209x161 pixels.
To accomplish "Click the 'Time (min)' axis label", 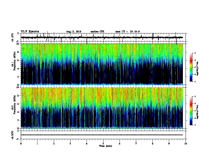I will click(106, 146).
